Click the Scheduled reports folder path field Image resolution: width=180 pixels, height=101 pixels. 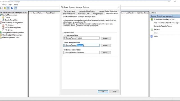pos(81,45)
